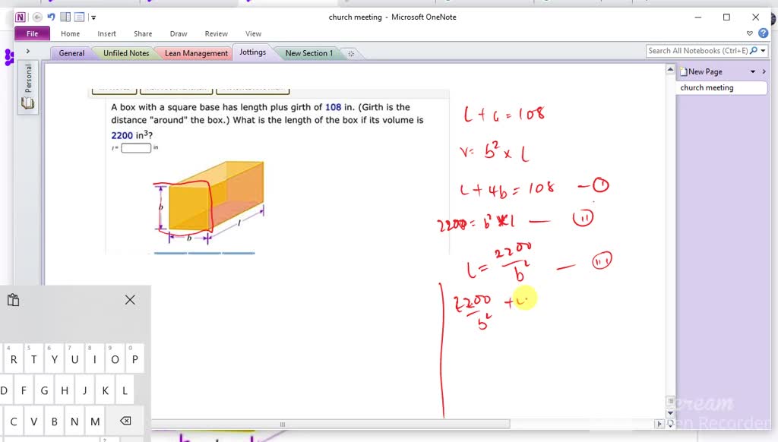
Task: Open the Customize Quick Access Toolbar dropdown
Action: click(93, 17)
